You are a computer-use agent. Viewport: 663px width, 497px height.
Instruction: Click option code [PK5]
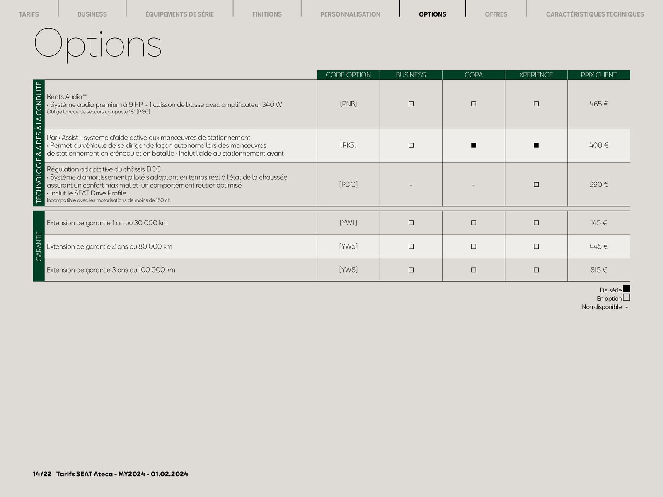coord(348,145)
